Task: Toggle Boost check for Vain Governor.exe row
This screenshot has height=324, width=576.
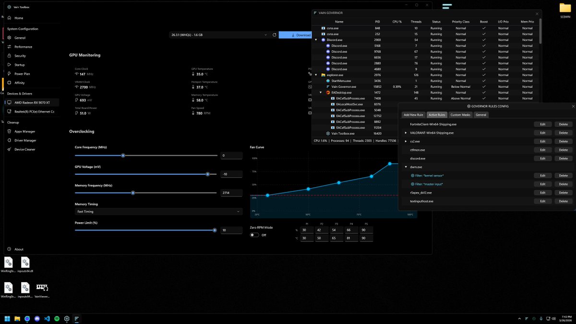Action: (484, 86)
